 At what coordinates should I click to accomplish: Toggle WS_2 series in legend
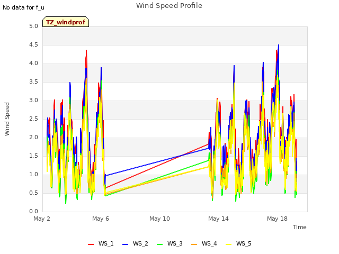135,243
